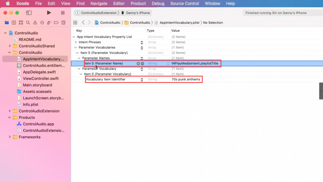Toggle the navigator sidebar visibility button
This screenshot has height=182, width=323.
(x=29, y=13)
